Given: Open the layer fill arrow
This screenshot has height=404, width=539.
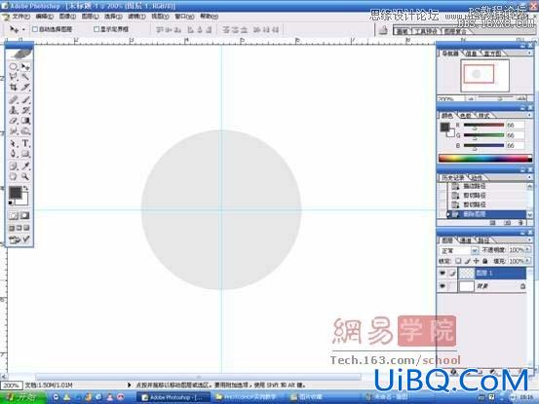Looking at the screenshot, I should point(527,261).
